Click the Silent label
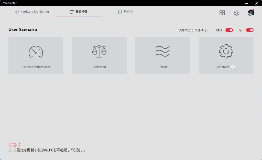The height and width of the screenshot is (160, 262). point(163,67)
